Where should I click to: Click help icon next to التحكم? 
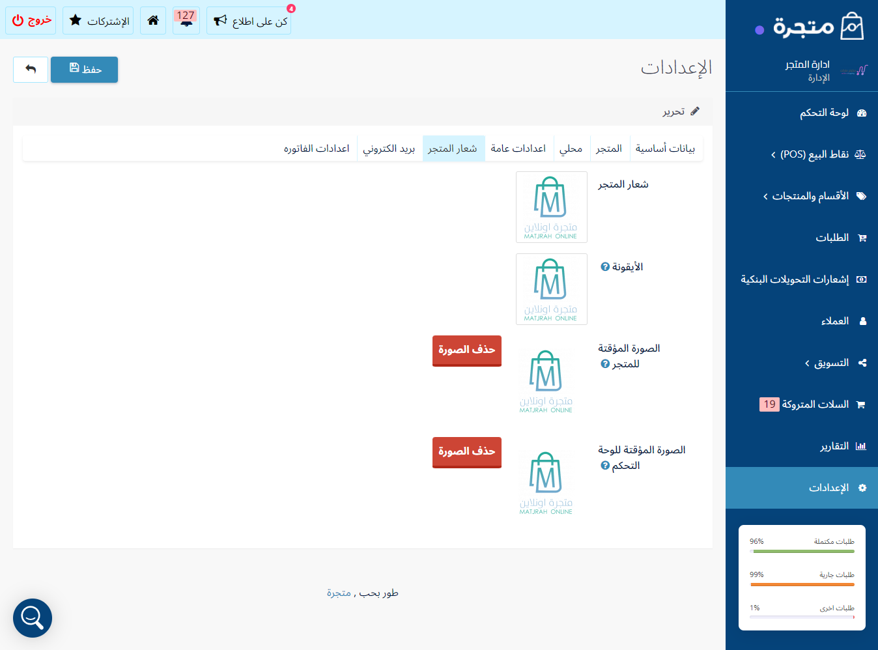[605, 466]
